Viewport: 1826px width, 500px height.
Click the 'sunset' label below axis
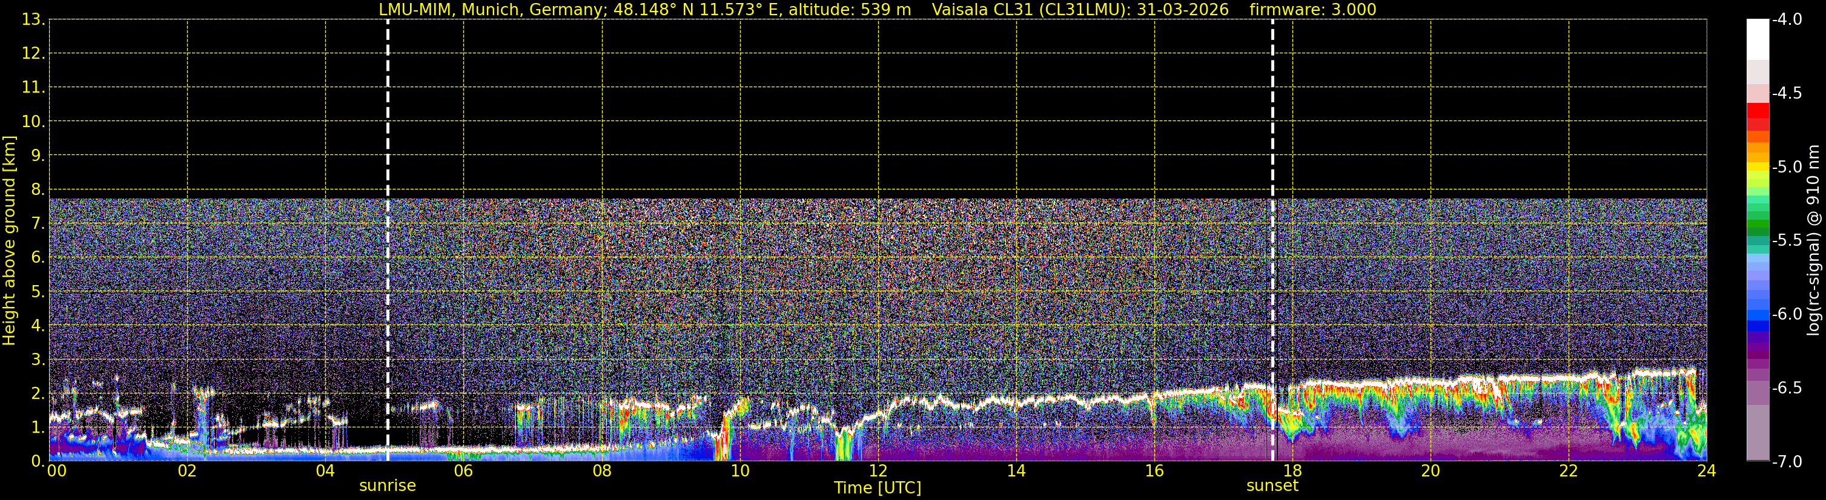[1272, 486]
